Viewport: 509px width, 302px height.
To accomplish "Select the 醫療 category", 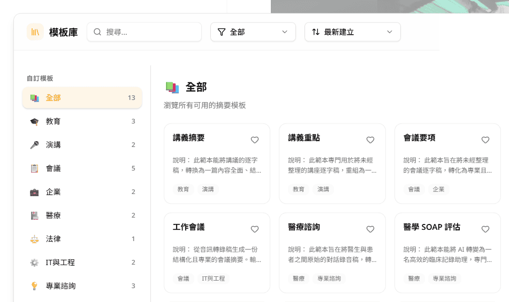I will point(82,215).
